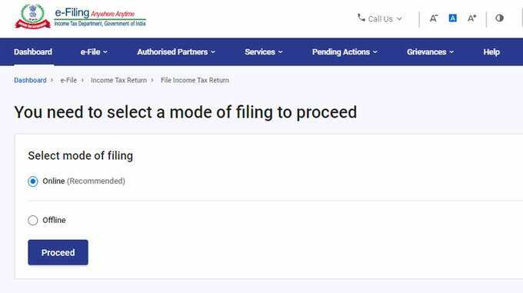Increase font size with A+ icon
This screenshot has height=293, width=523.
[x=471, y=18]
